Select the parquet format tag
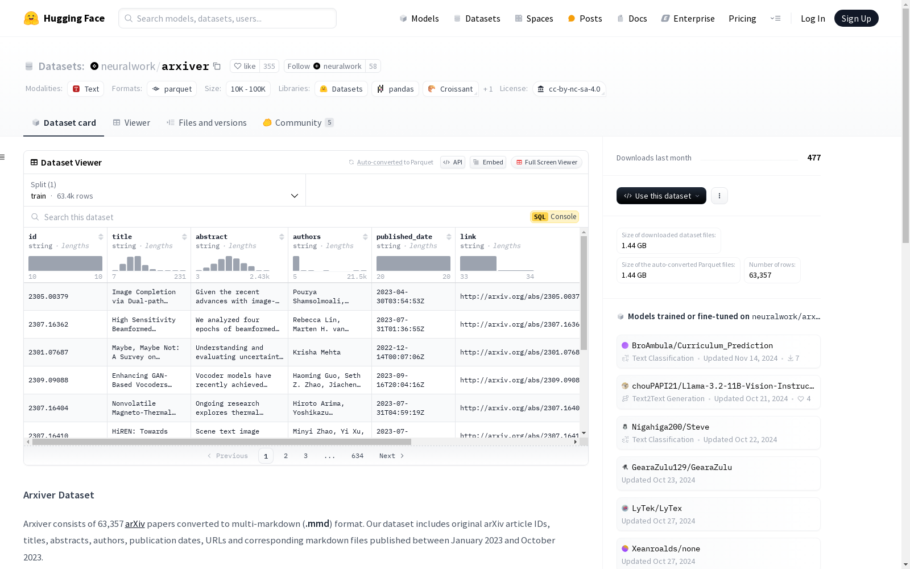The width and height of the screenshot is (910, 569). (x=172, y=89)
